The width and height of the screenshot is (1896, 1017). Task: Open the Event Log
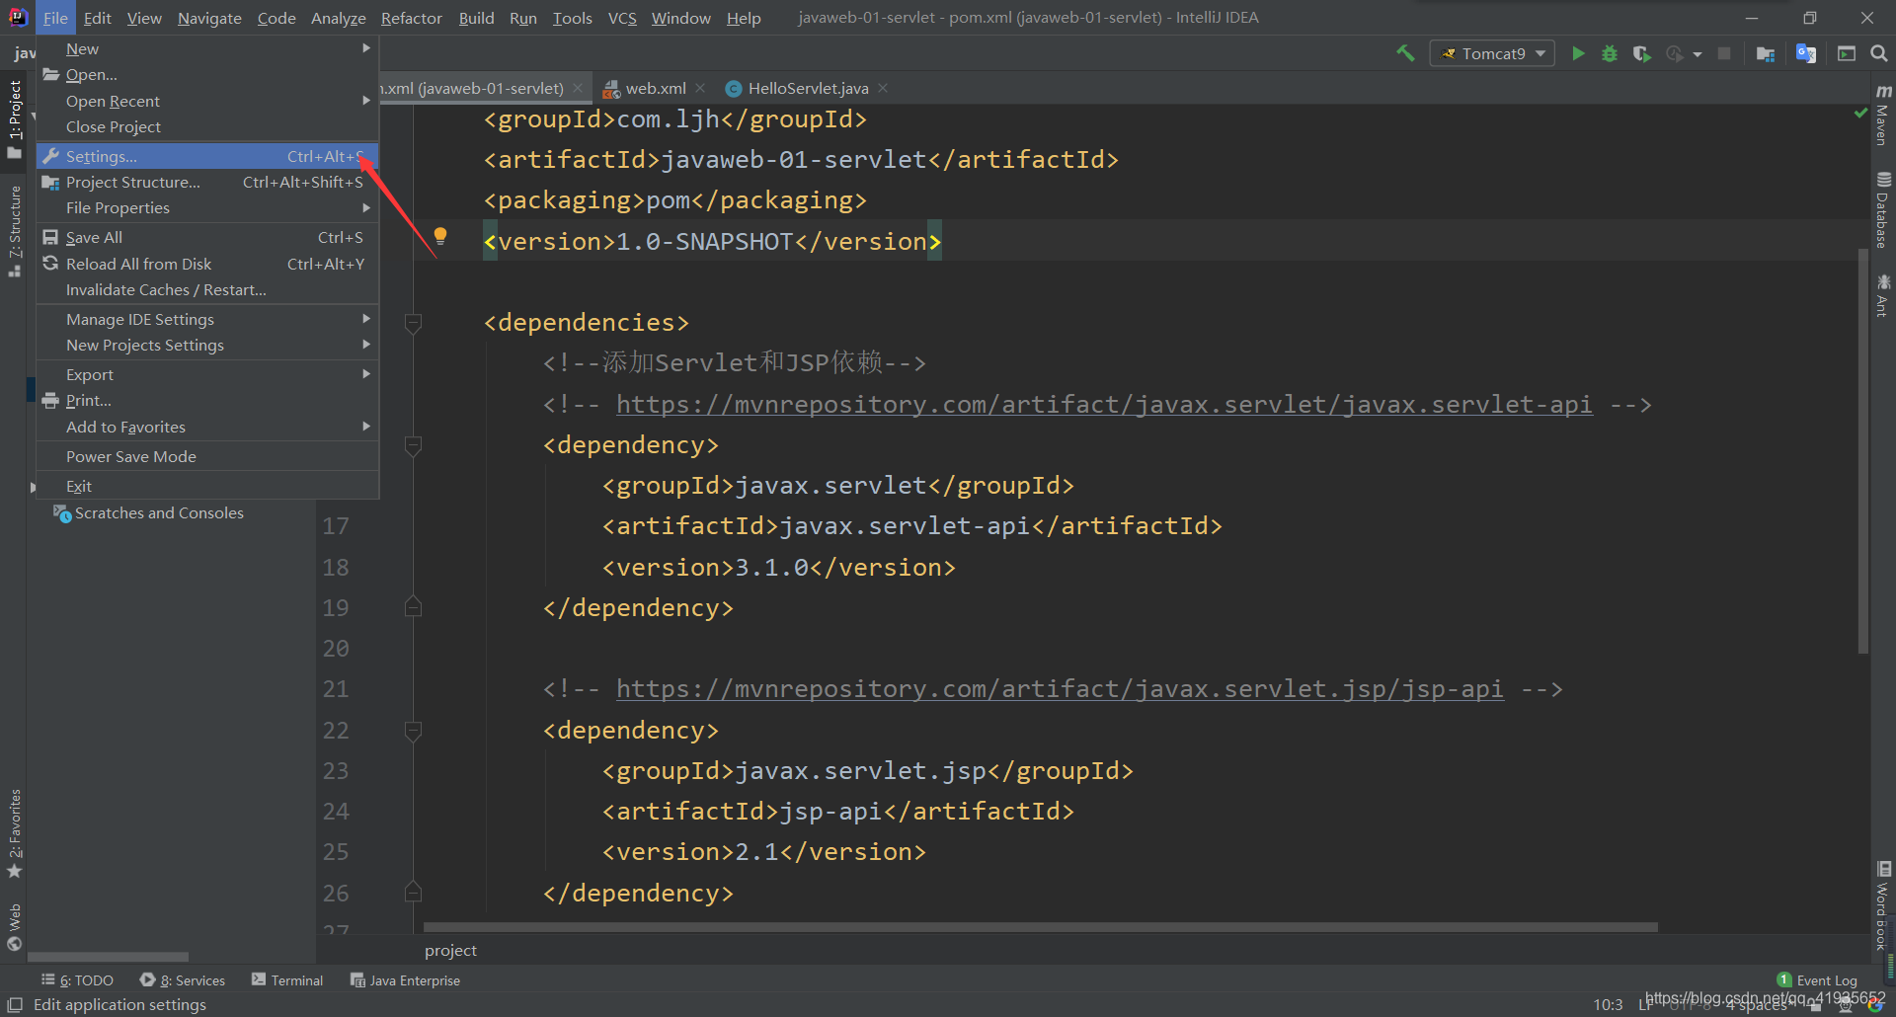click(1817, 979)
